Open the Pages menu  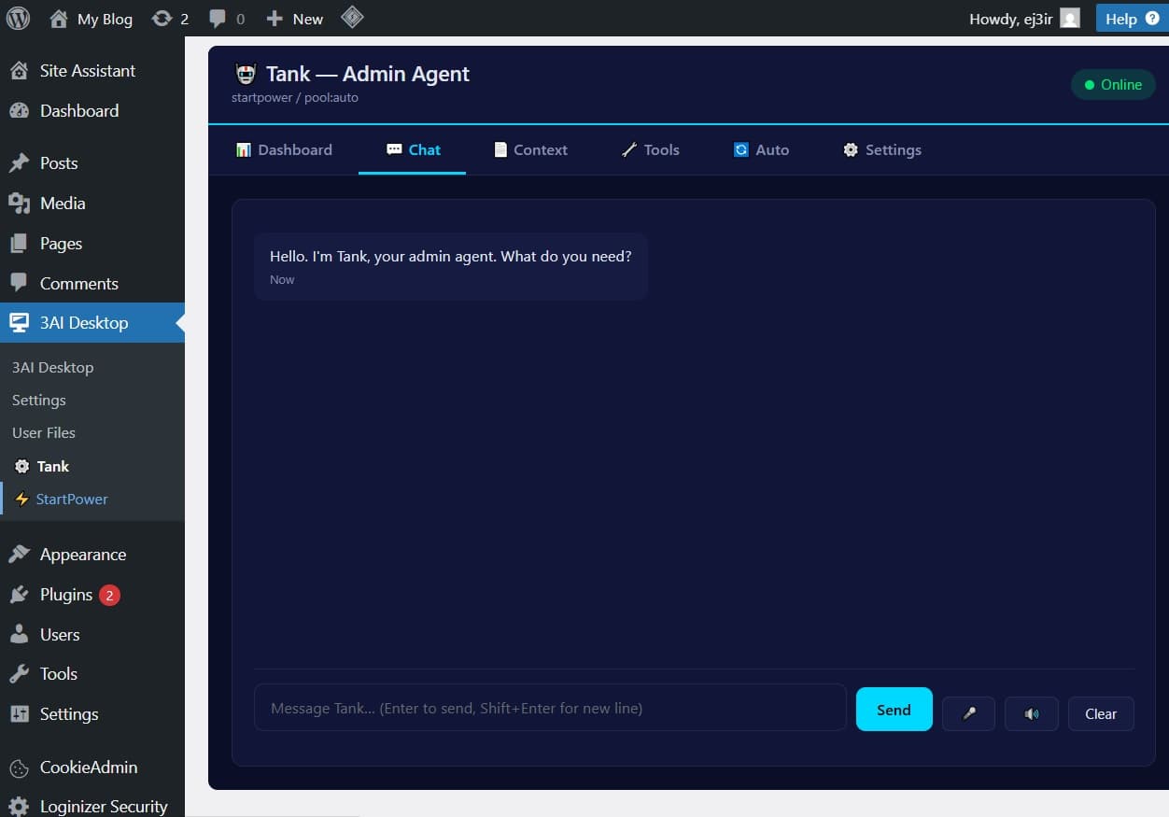92,244
